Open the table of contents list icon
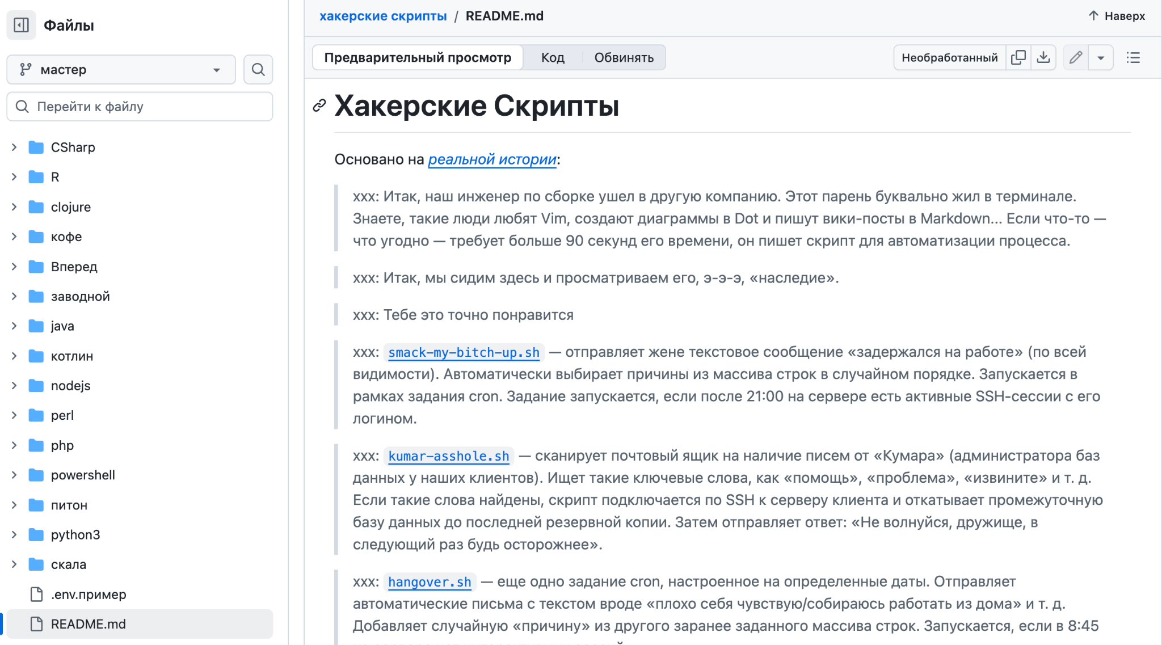Viewport: 1162px width, 645px height. (x=1133, y=57)
